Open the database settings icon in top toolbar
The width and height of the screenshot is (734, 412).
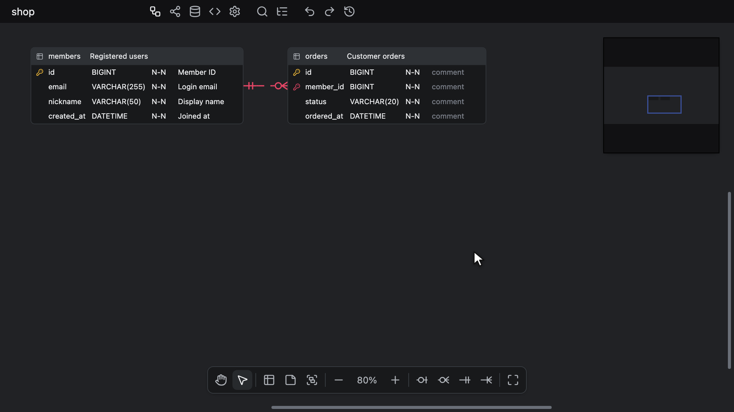point(195,11)
